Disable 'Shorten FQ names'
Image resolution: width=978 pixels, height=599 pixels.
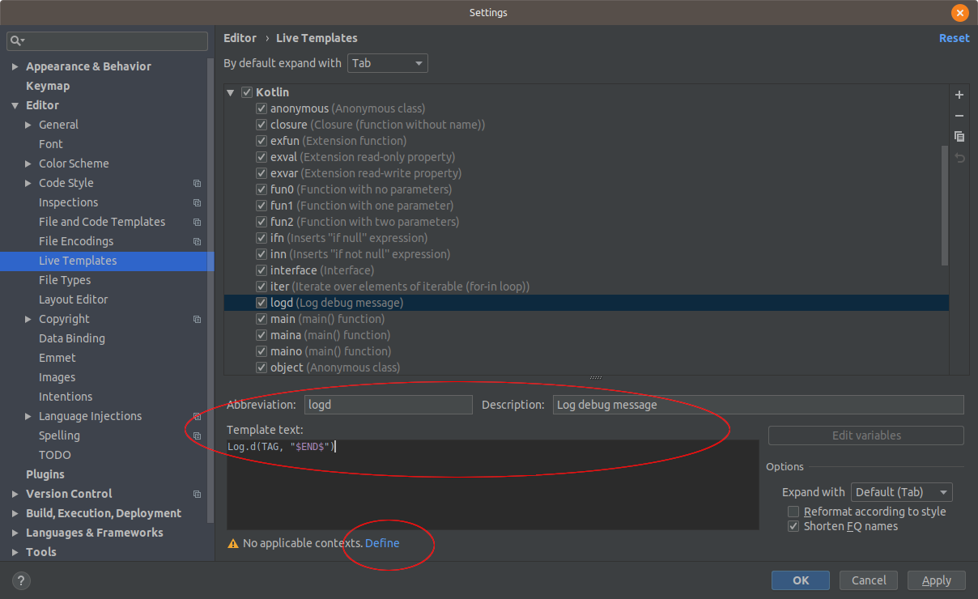(793, 525)
